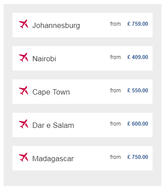The image size is (165, 190).
Task: Select the £ 600.00 Dar e Salam fare
Action: 137,124
